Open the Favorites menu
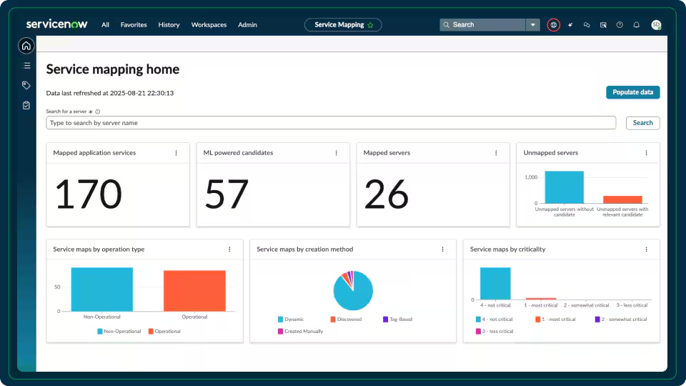This screenshot has width=686, height=386. pyautogui.click(x=134, y=25)
